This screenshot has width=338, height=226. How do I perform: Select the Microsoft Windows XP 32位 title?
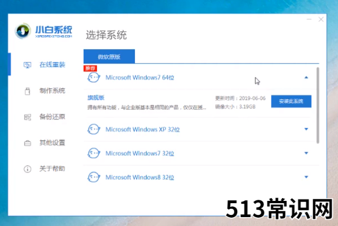(142, 129)
